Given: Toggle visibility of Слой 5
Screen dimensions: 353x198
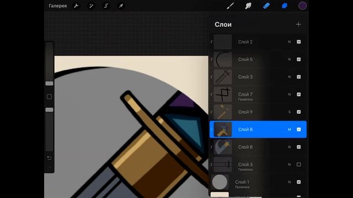Looking at the screenshot, I should (298, 59).
